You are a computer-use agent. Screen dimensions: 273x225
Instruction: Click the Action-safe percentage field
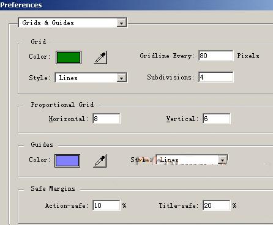coord(107,205)
